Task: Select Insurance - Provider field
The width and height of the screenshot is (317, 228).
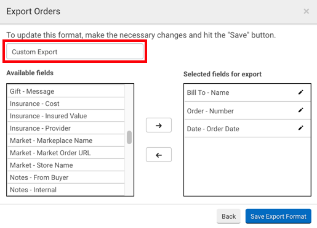Action: pyautogui.click(x=66, y=128)
